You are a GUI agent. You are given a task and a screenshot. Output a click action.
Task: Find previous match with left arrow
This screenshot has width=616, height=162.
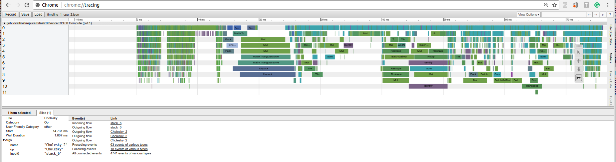coord(589,15)
